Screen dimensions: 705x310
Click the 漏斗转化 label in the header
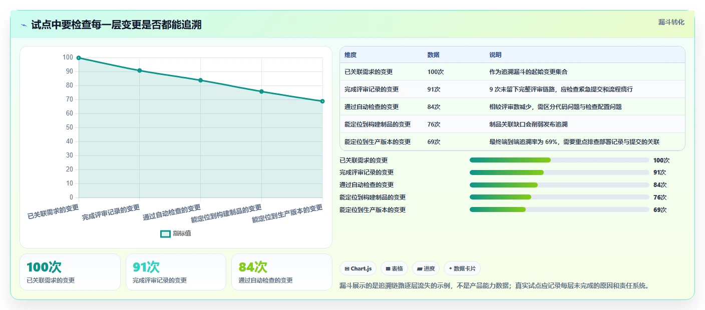pyautogui.click(x=671, y=22)
